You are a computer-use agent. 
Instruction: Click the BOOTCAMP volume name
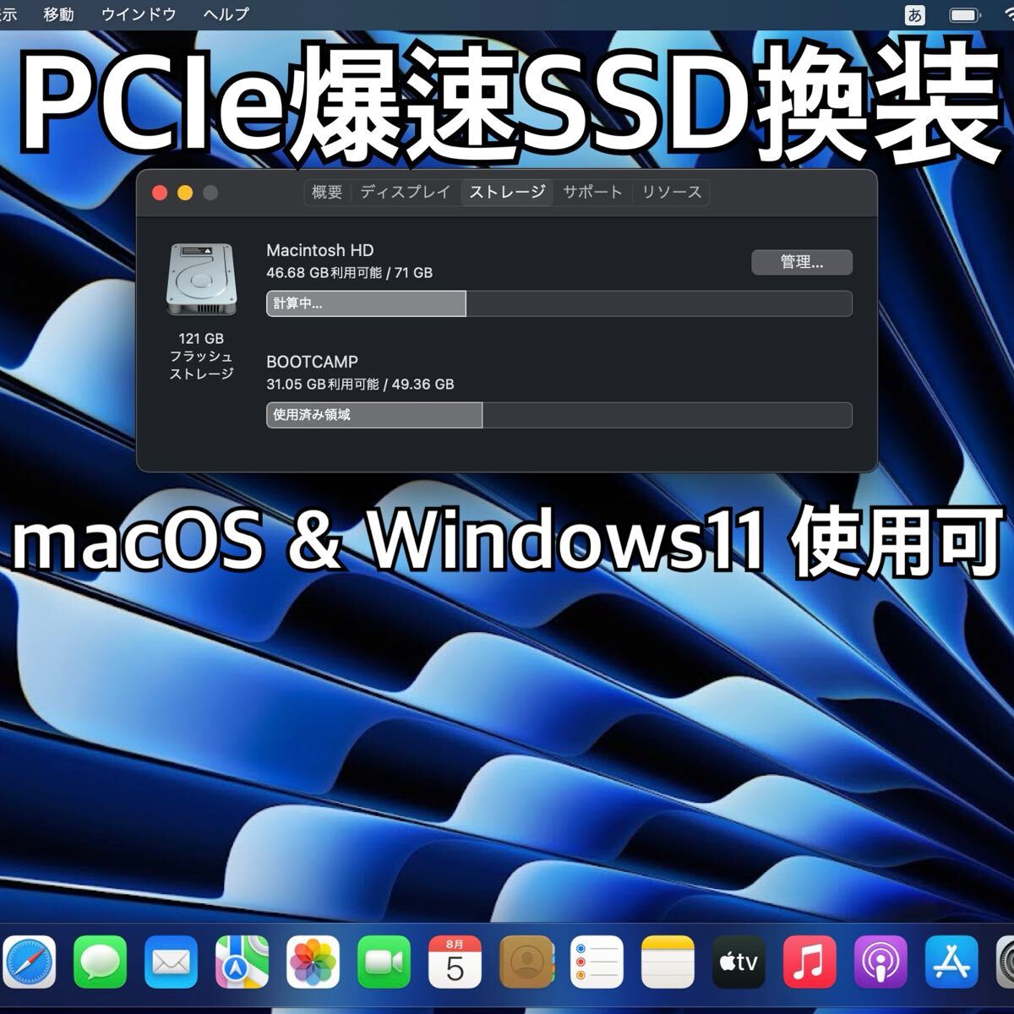312,362
